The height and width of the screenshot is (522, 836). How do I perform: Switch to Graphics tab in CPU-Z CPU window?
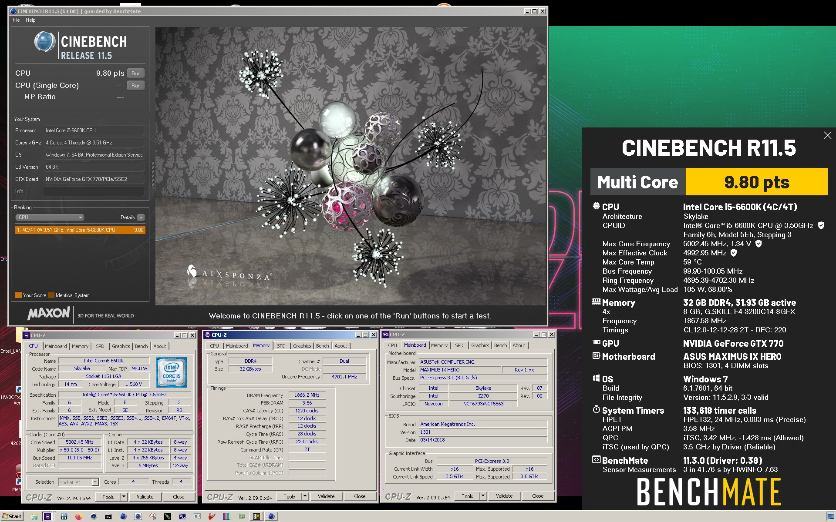pos(121,346)
